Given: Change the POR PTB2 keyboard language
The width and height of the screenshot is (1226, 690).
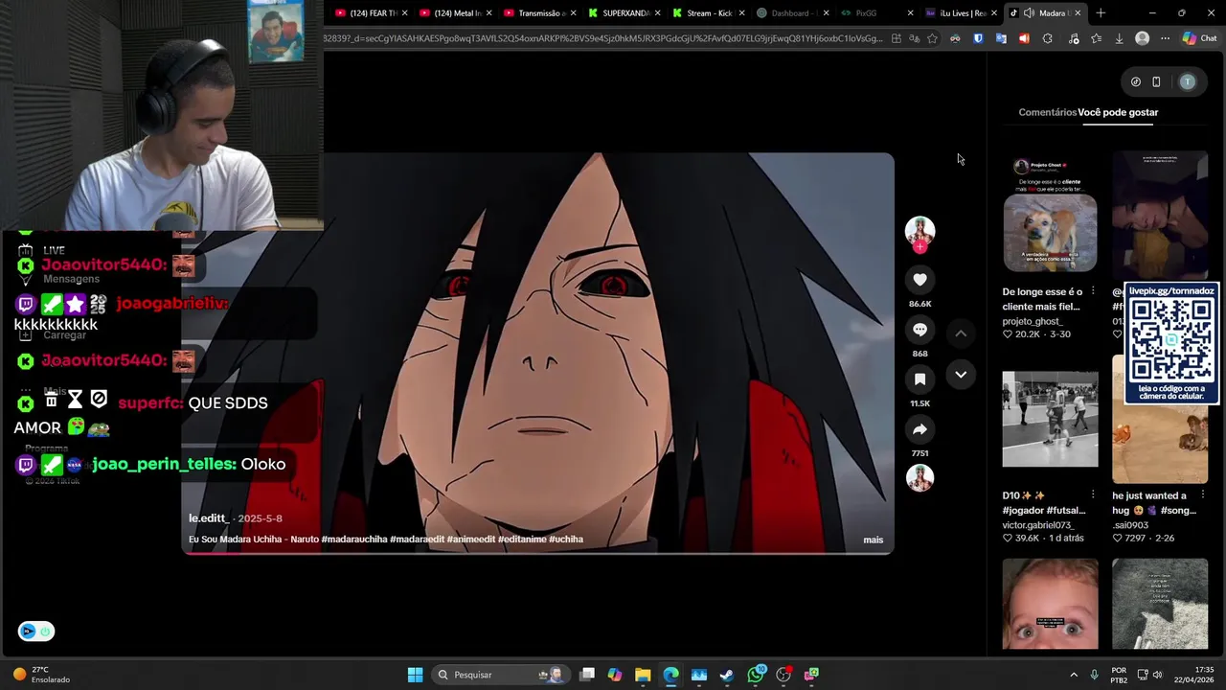Looking at the screenshot, I should (x=1119, y=675).
